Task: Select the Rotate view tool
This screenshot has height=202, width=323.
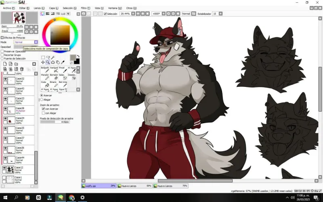Action: [x=53, y=62]
